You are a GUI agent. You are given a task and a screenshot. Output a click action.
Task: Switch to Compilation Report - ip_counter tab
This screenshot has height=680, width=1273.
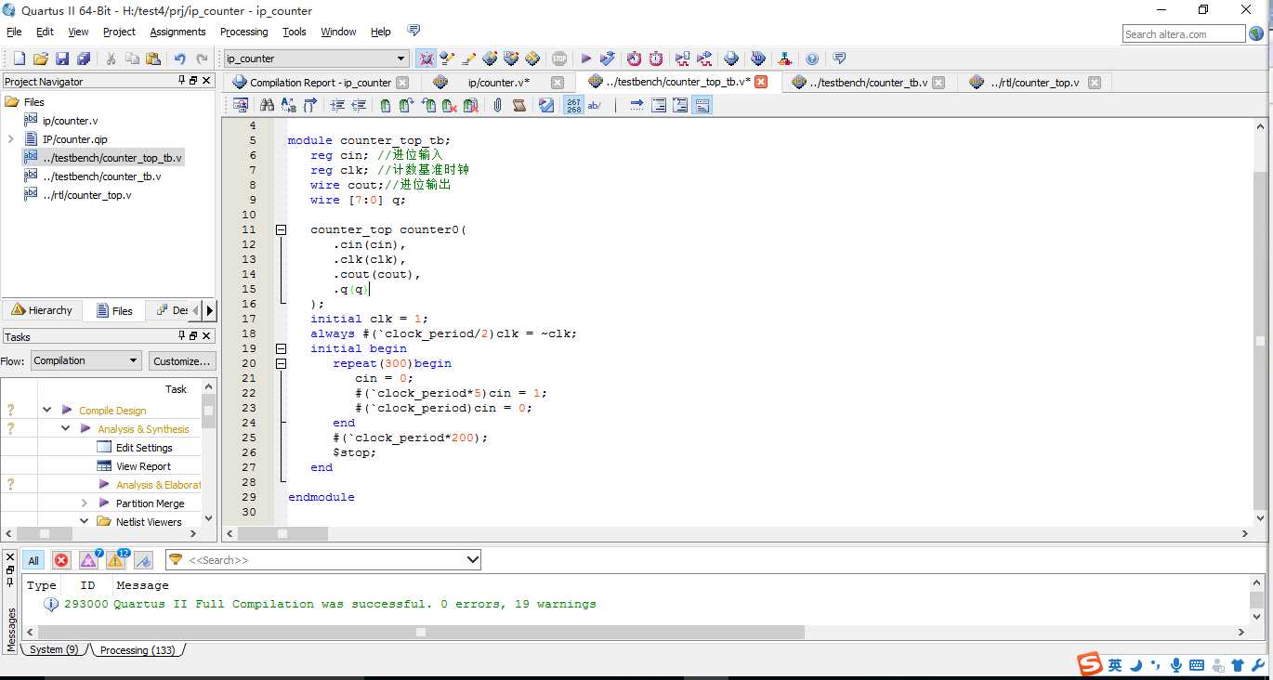point(320,82)
